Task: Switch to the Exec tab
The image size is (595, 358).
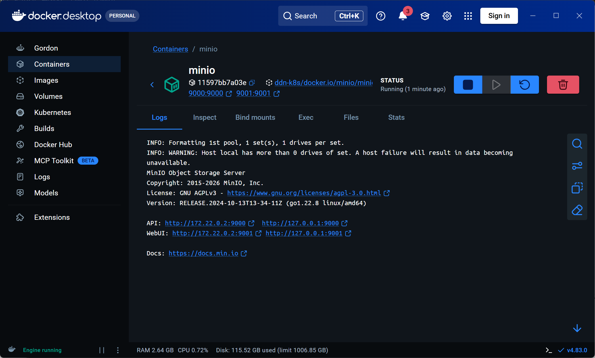Action: click(x=306, y=117)
